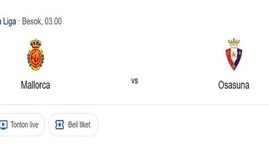Screen dimensions: 269x151
Task: Click the "Tonton live" label text
Action: (x=25, y=124)
